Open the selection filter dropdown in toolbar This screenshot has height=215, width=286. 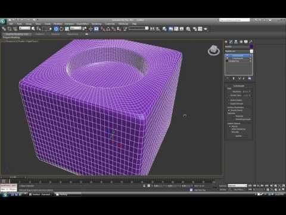(24, 29)
